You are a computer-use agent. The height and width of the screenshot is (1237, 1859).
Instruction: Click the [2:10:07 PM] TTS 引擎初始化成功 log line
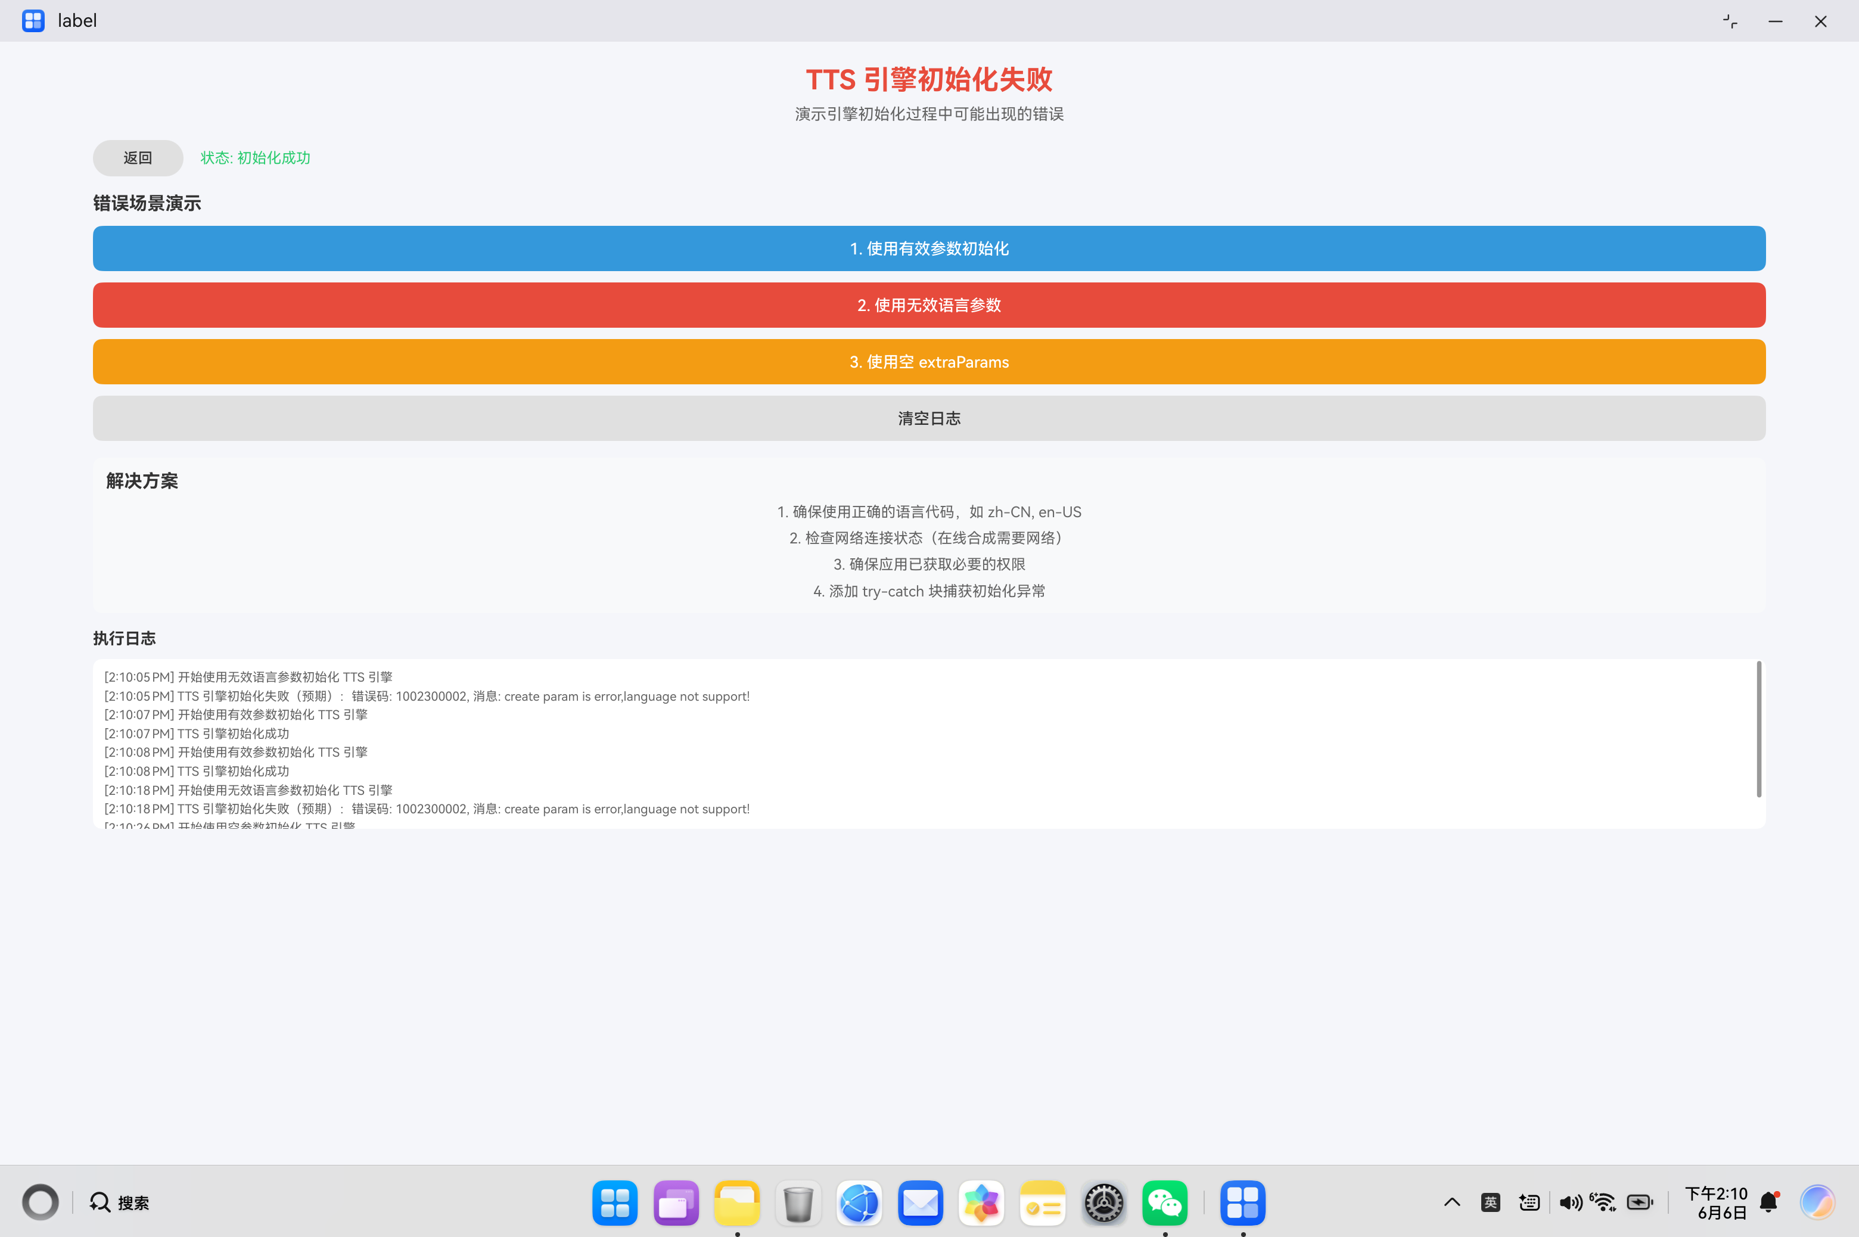pos(197,734)
